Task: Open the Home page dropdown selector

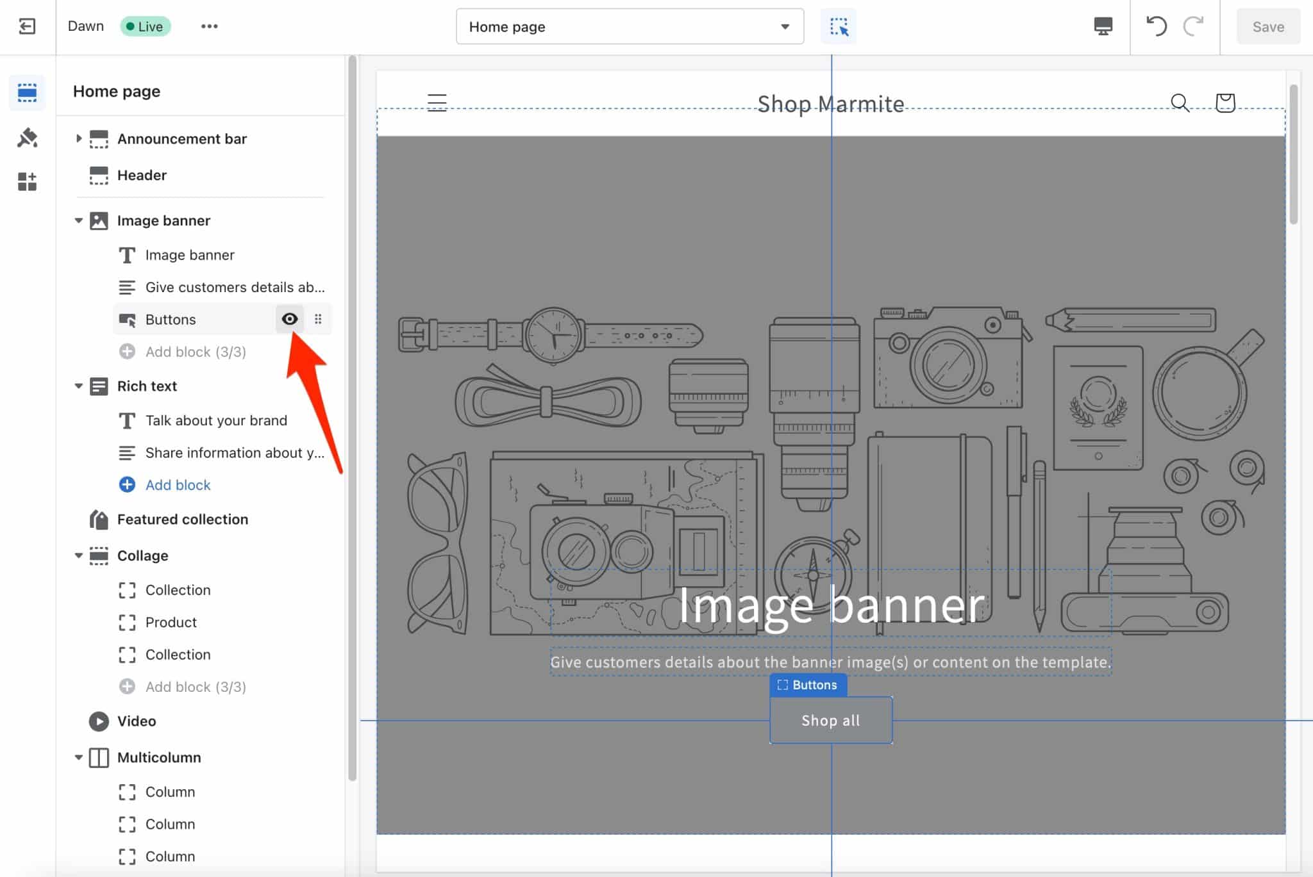Action: [630, 26]
